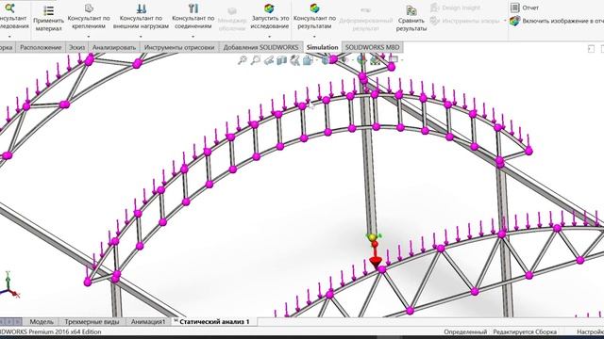Expand Run This Study dropdown arrow

269,37
